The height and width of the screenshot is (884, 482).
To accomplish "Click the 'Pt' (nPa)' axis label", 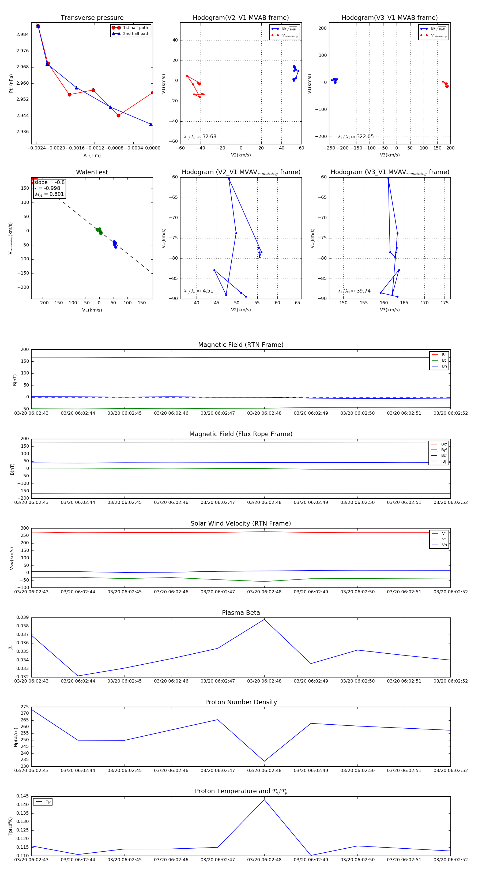I will click(11, 83).
